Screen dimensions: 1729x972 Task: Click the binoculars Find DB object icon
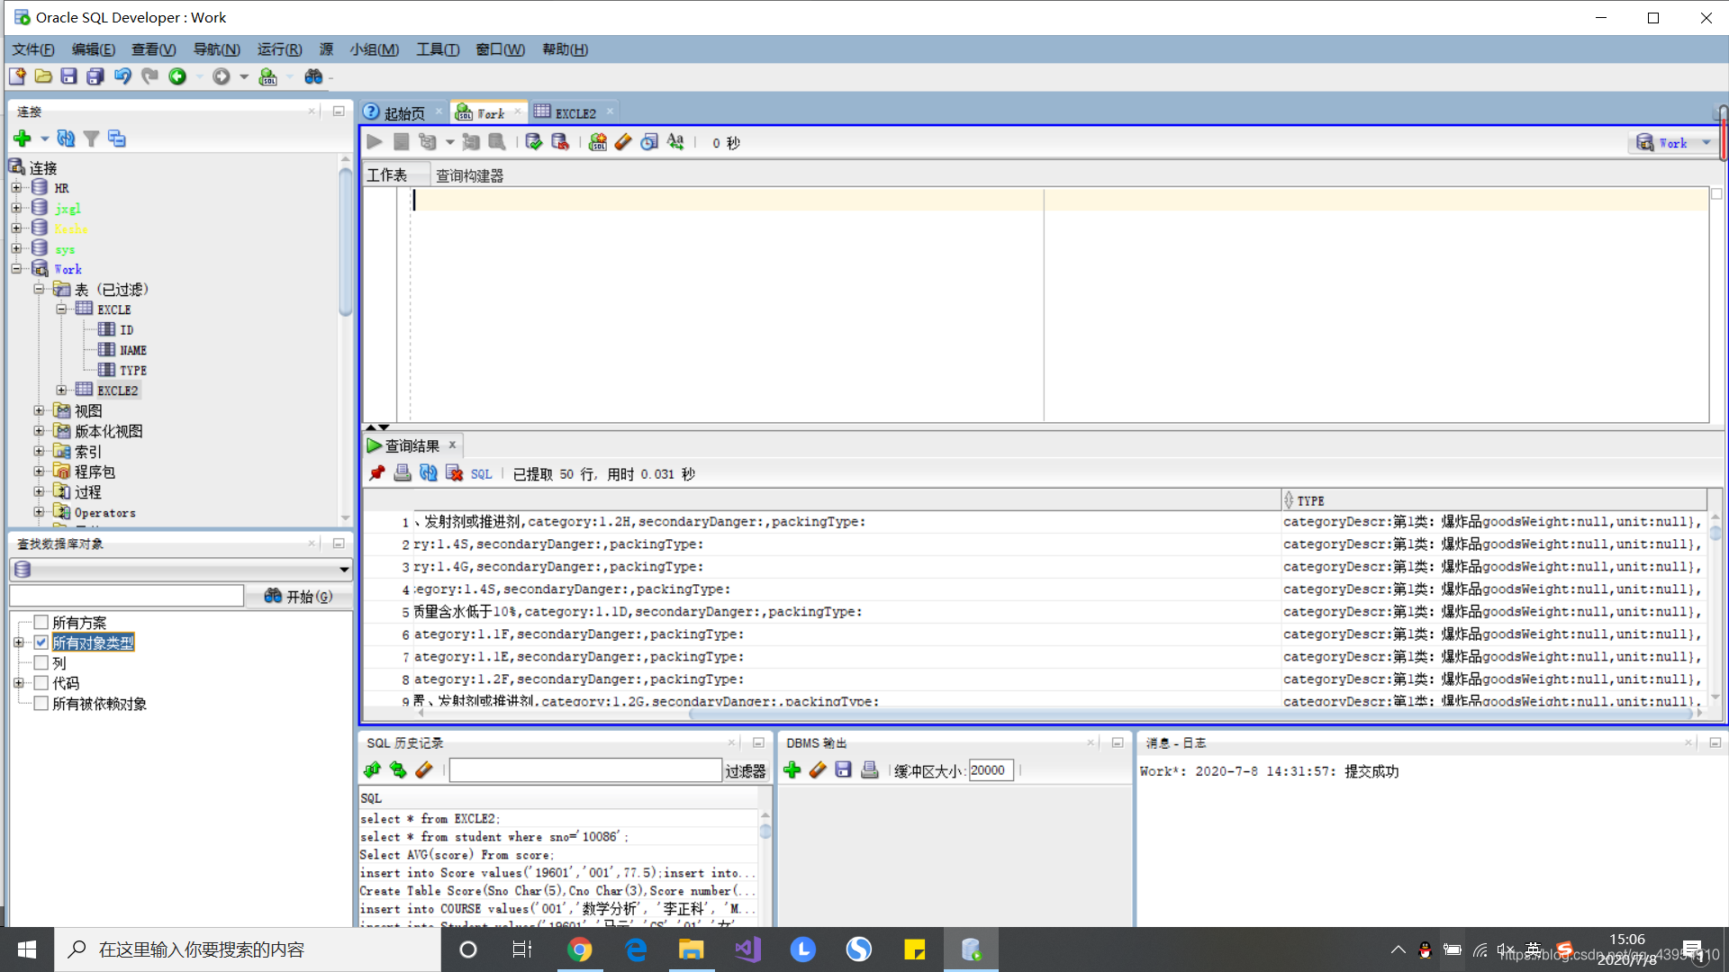click(x=313, y=76)
